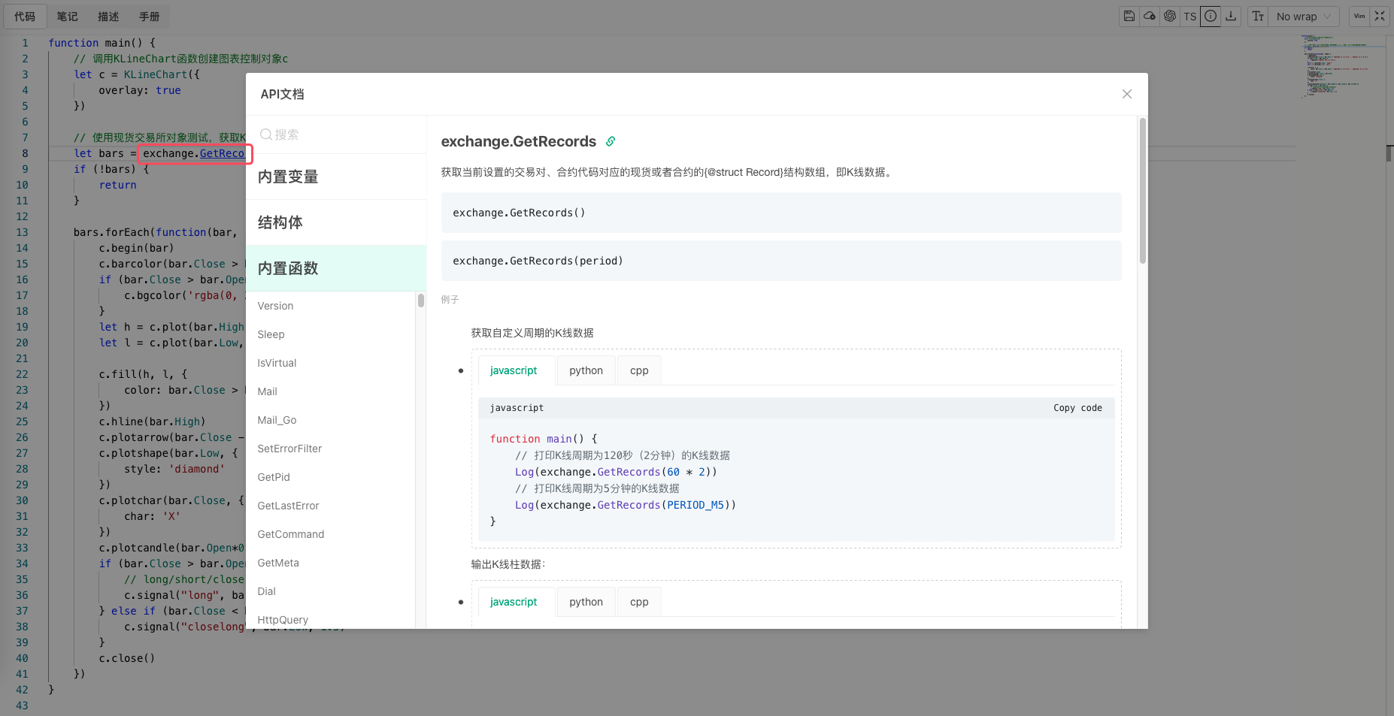
Task: Click the save (floppy disk) icon
Action: (x=1129, y=16)
